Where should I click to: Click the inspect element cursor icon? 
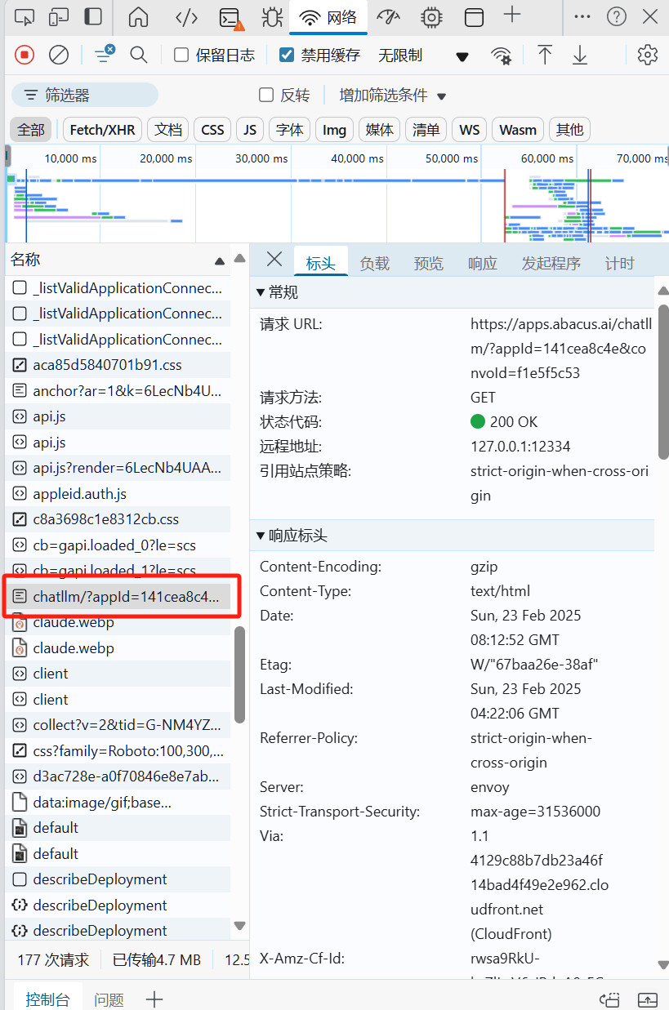[24, 16]
